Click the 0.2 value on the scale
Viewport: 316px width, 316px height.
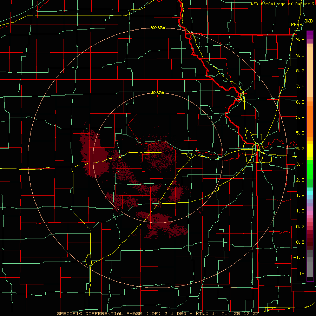[300, 226]
